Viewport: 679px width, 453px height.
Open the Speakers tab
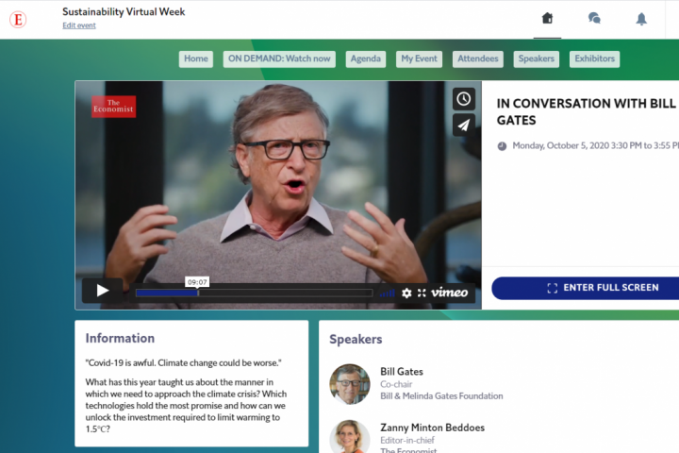(x=536, y=59)
